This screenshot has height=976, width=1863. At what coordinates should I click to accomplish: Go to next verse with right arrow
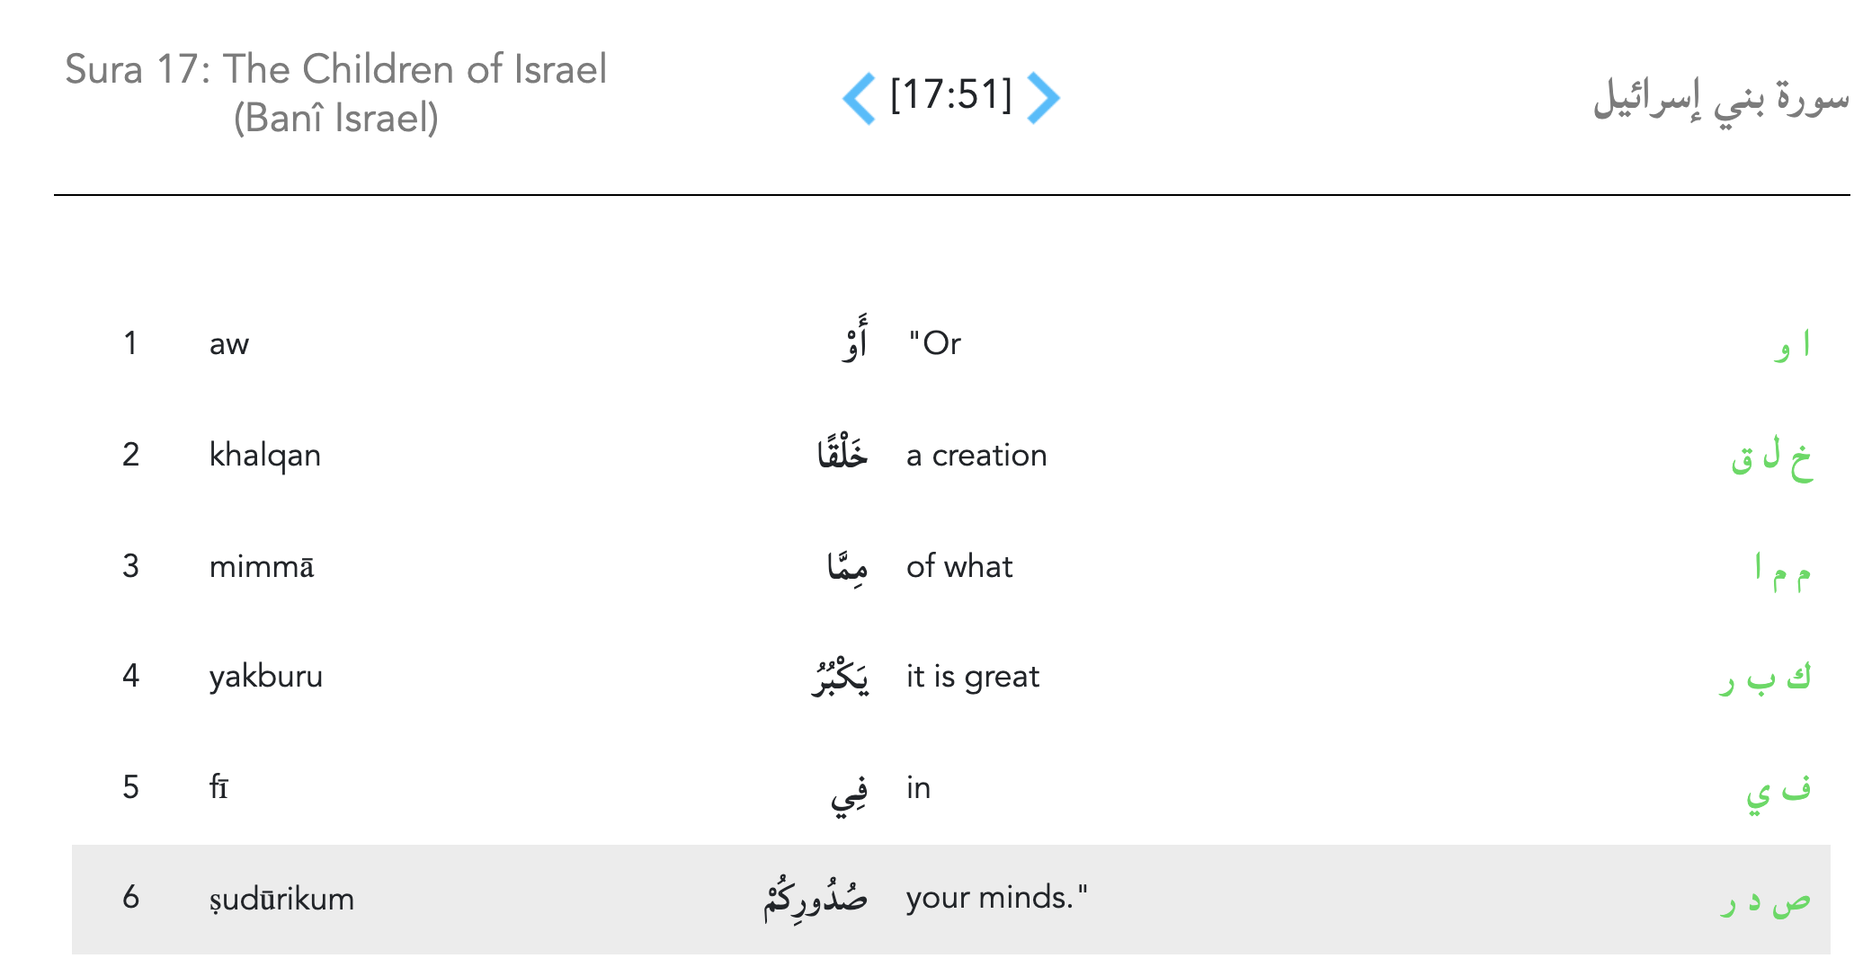(1043, 97)
